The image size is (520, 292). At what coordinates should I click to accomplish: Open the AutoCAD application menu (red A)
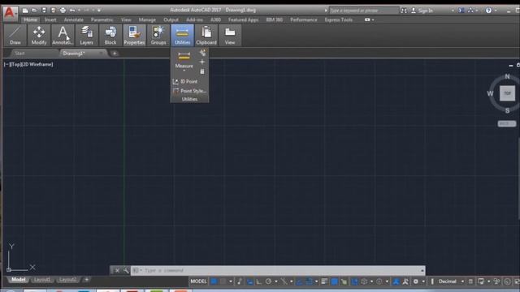[x=10, y=13]
